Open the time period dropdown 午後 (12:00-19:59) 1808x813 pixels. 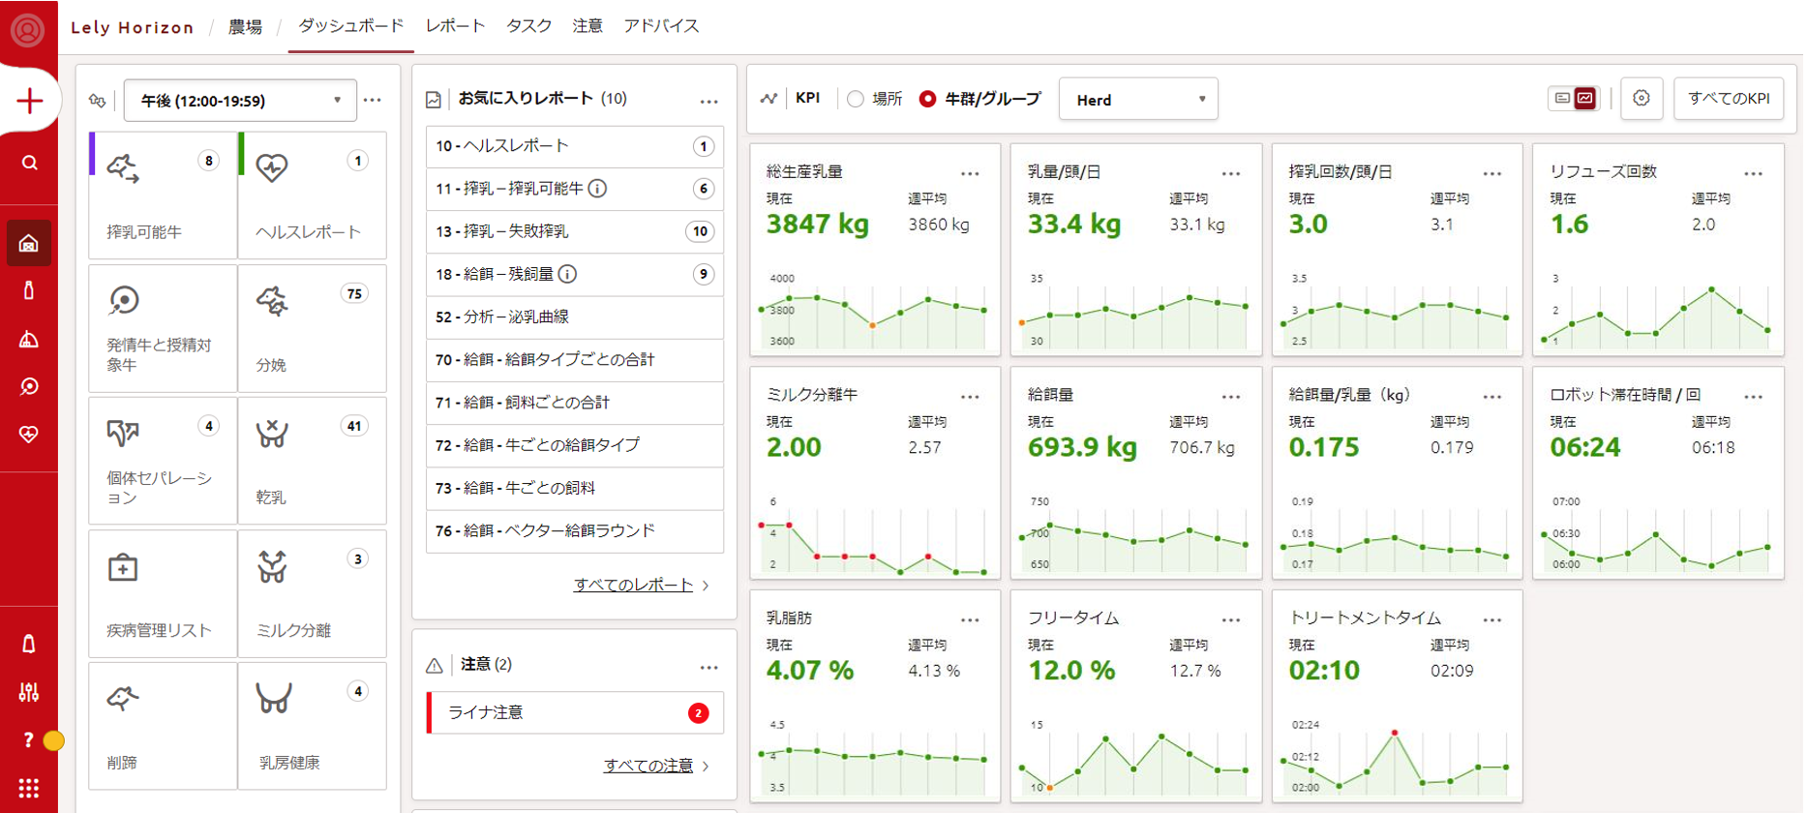(240, 100)
